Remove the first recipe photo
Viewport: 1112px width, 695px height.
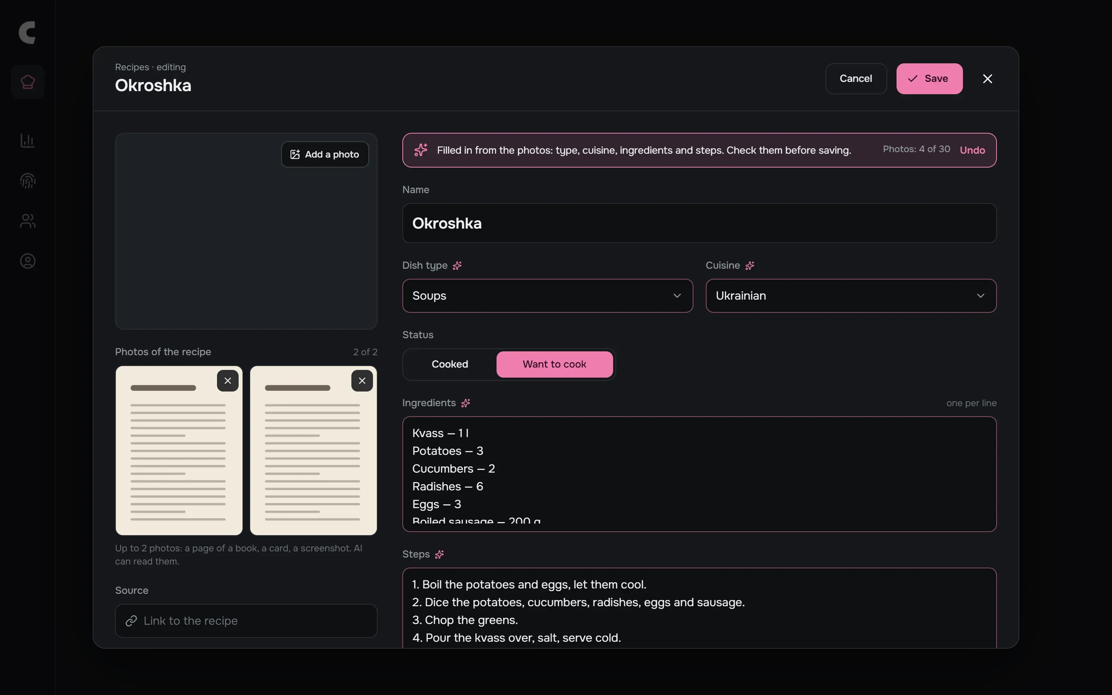point(227,381)
